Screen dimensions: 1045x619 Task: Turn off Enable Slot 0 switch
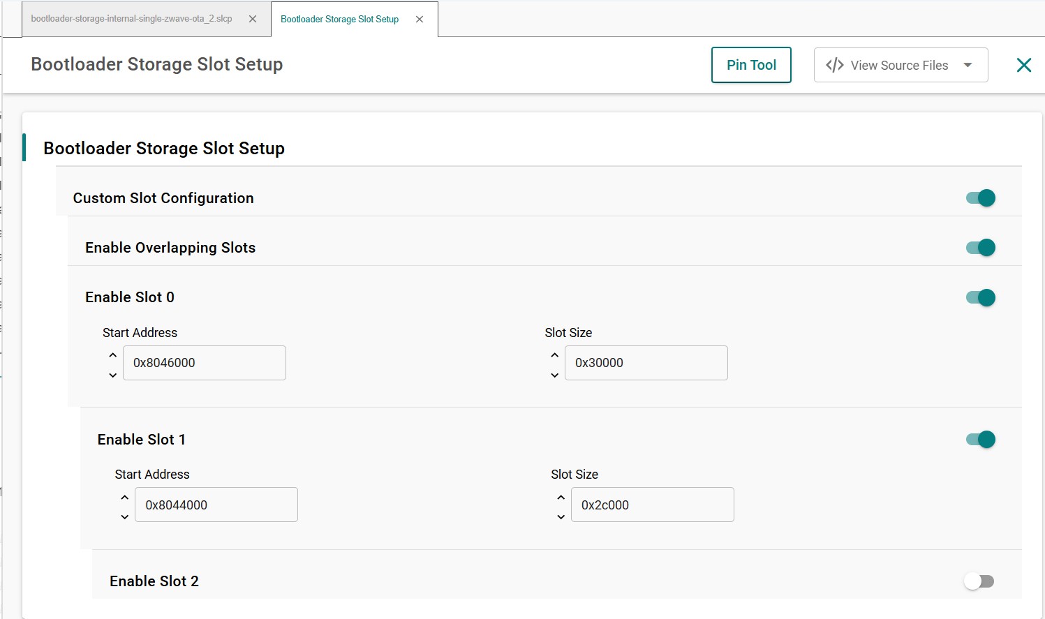coord(981,298)
